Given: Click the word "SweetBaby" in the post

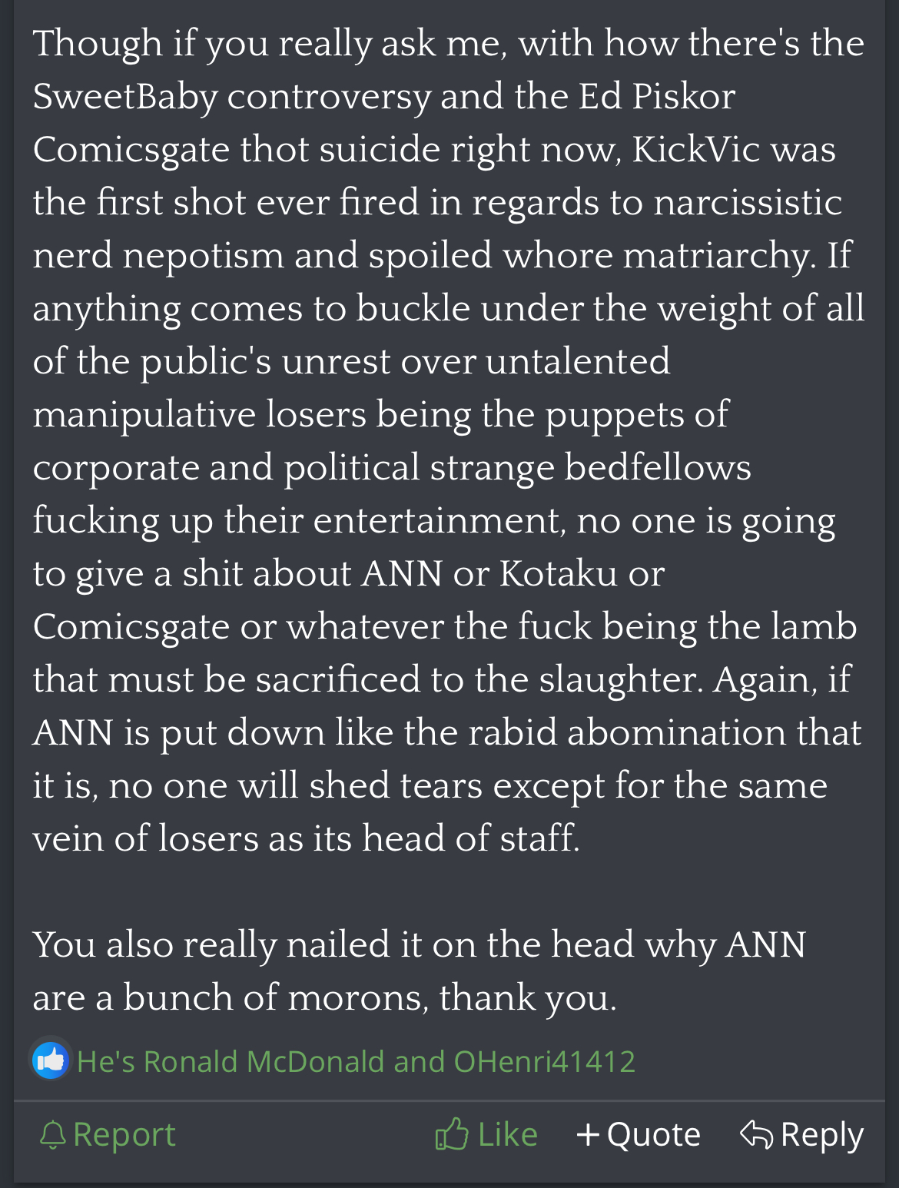Looking at the screenshot, I should tap(125, 97).
